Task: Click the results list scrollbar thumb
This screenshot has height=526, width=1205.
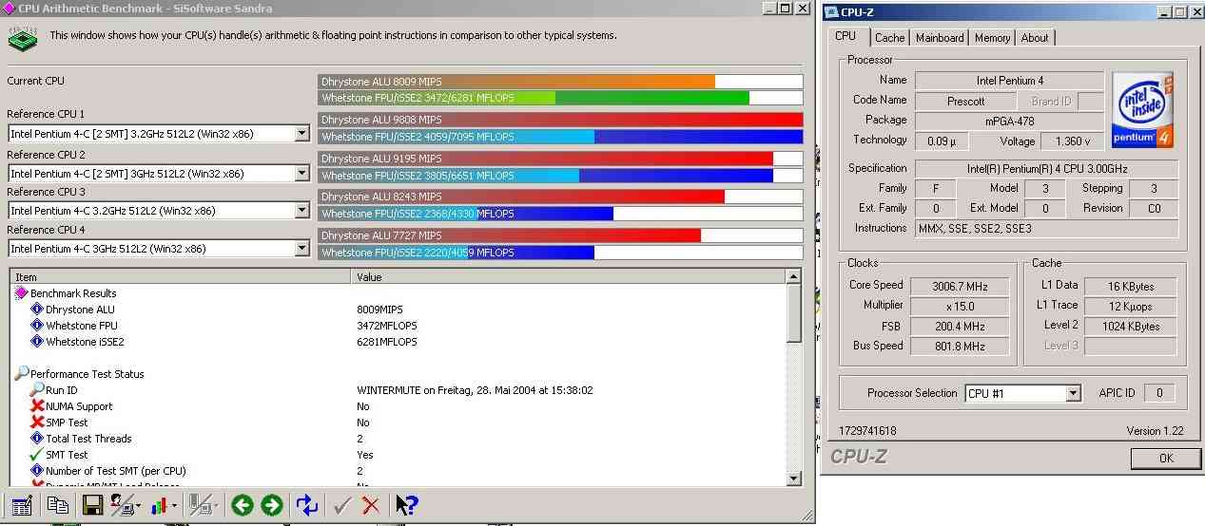Action: (792, 313)
